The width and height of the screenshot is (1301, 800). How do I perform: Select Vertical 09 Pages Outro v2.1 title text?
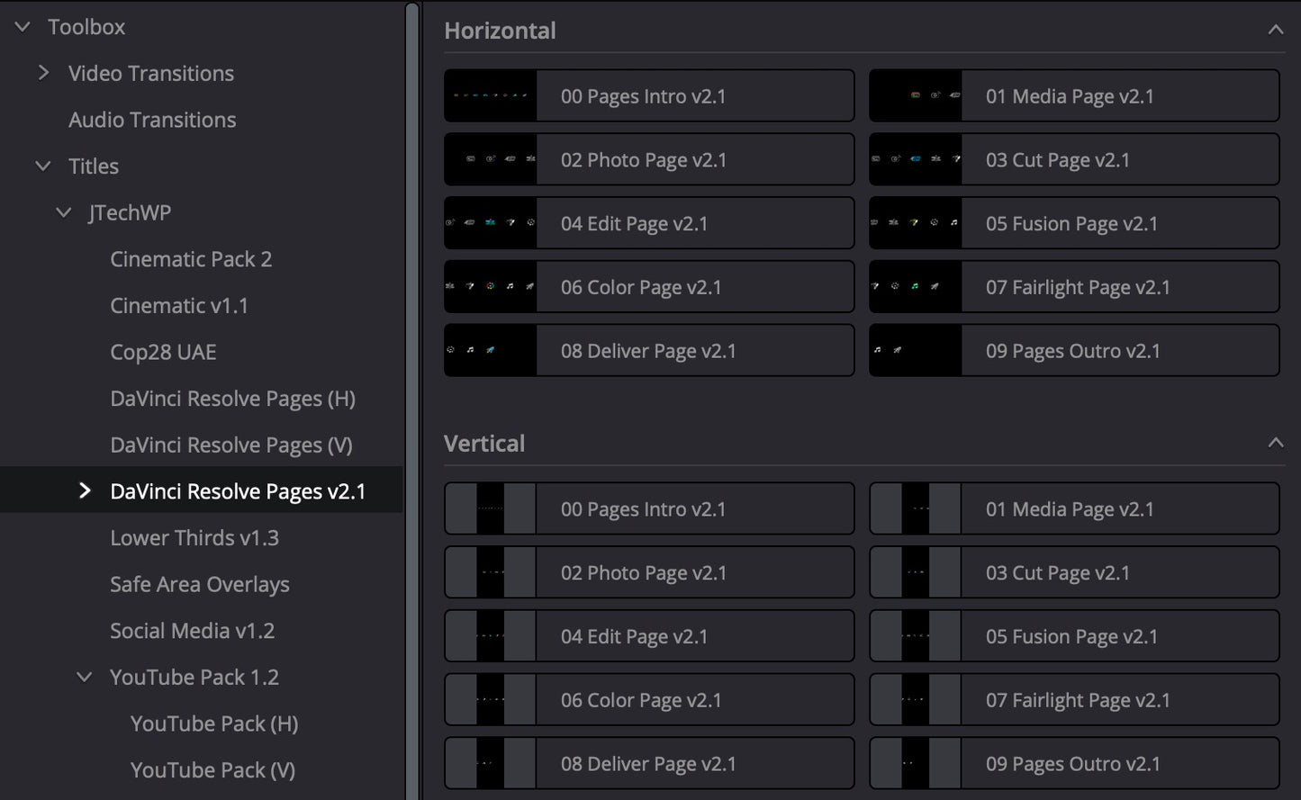pyautogui.click(x=1072, y=765)
